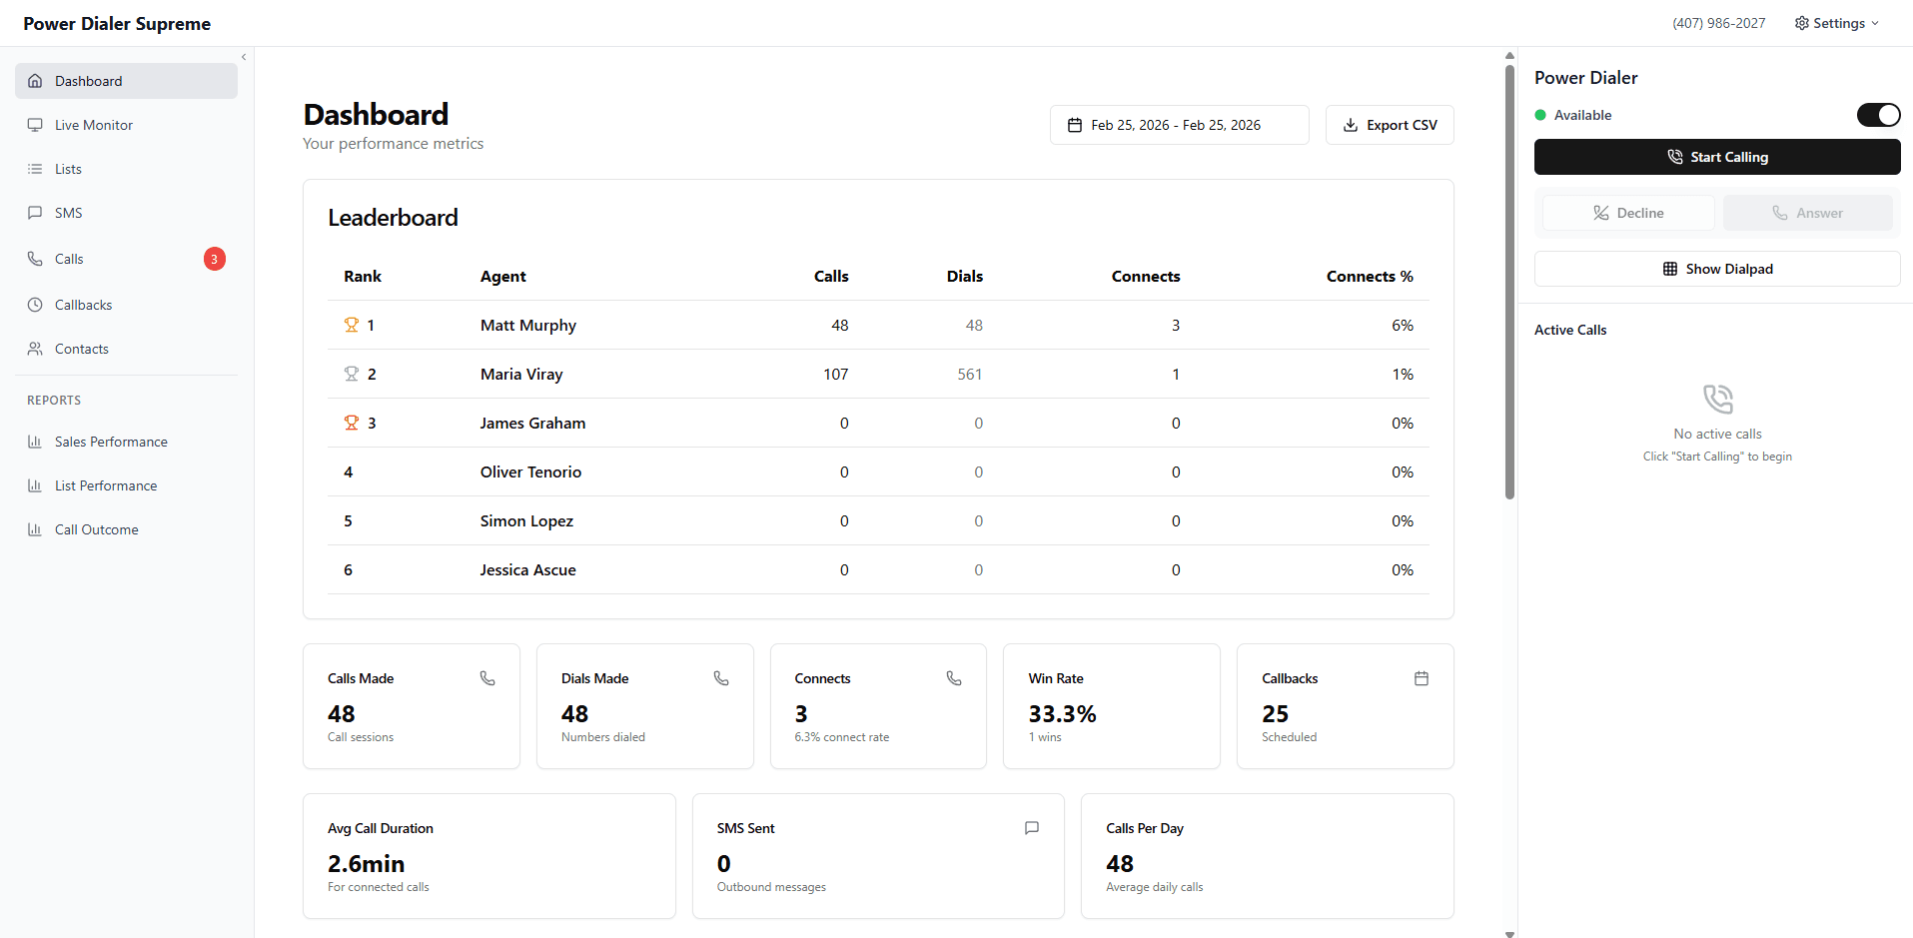
Task: Click the Contacts people icon
Action: [35, 349]
